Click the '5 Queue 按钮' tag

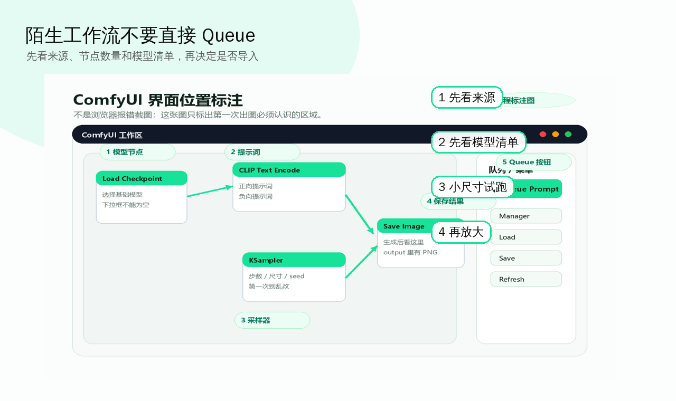[x=533, y=162]
